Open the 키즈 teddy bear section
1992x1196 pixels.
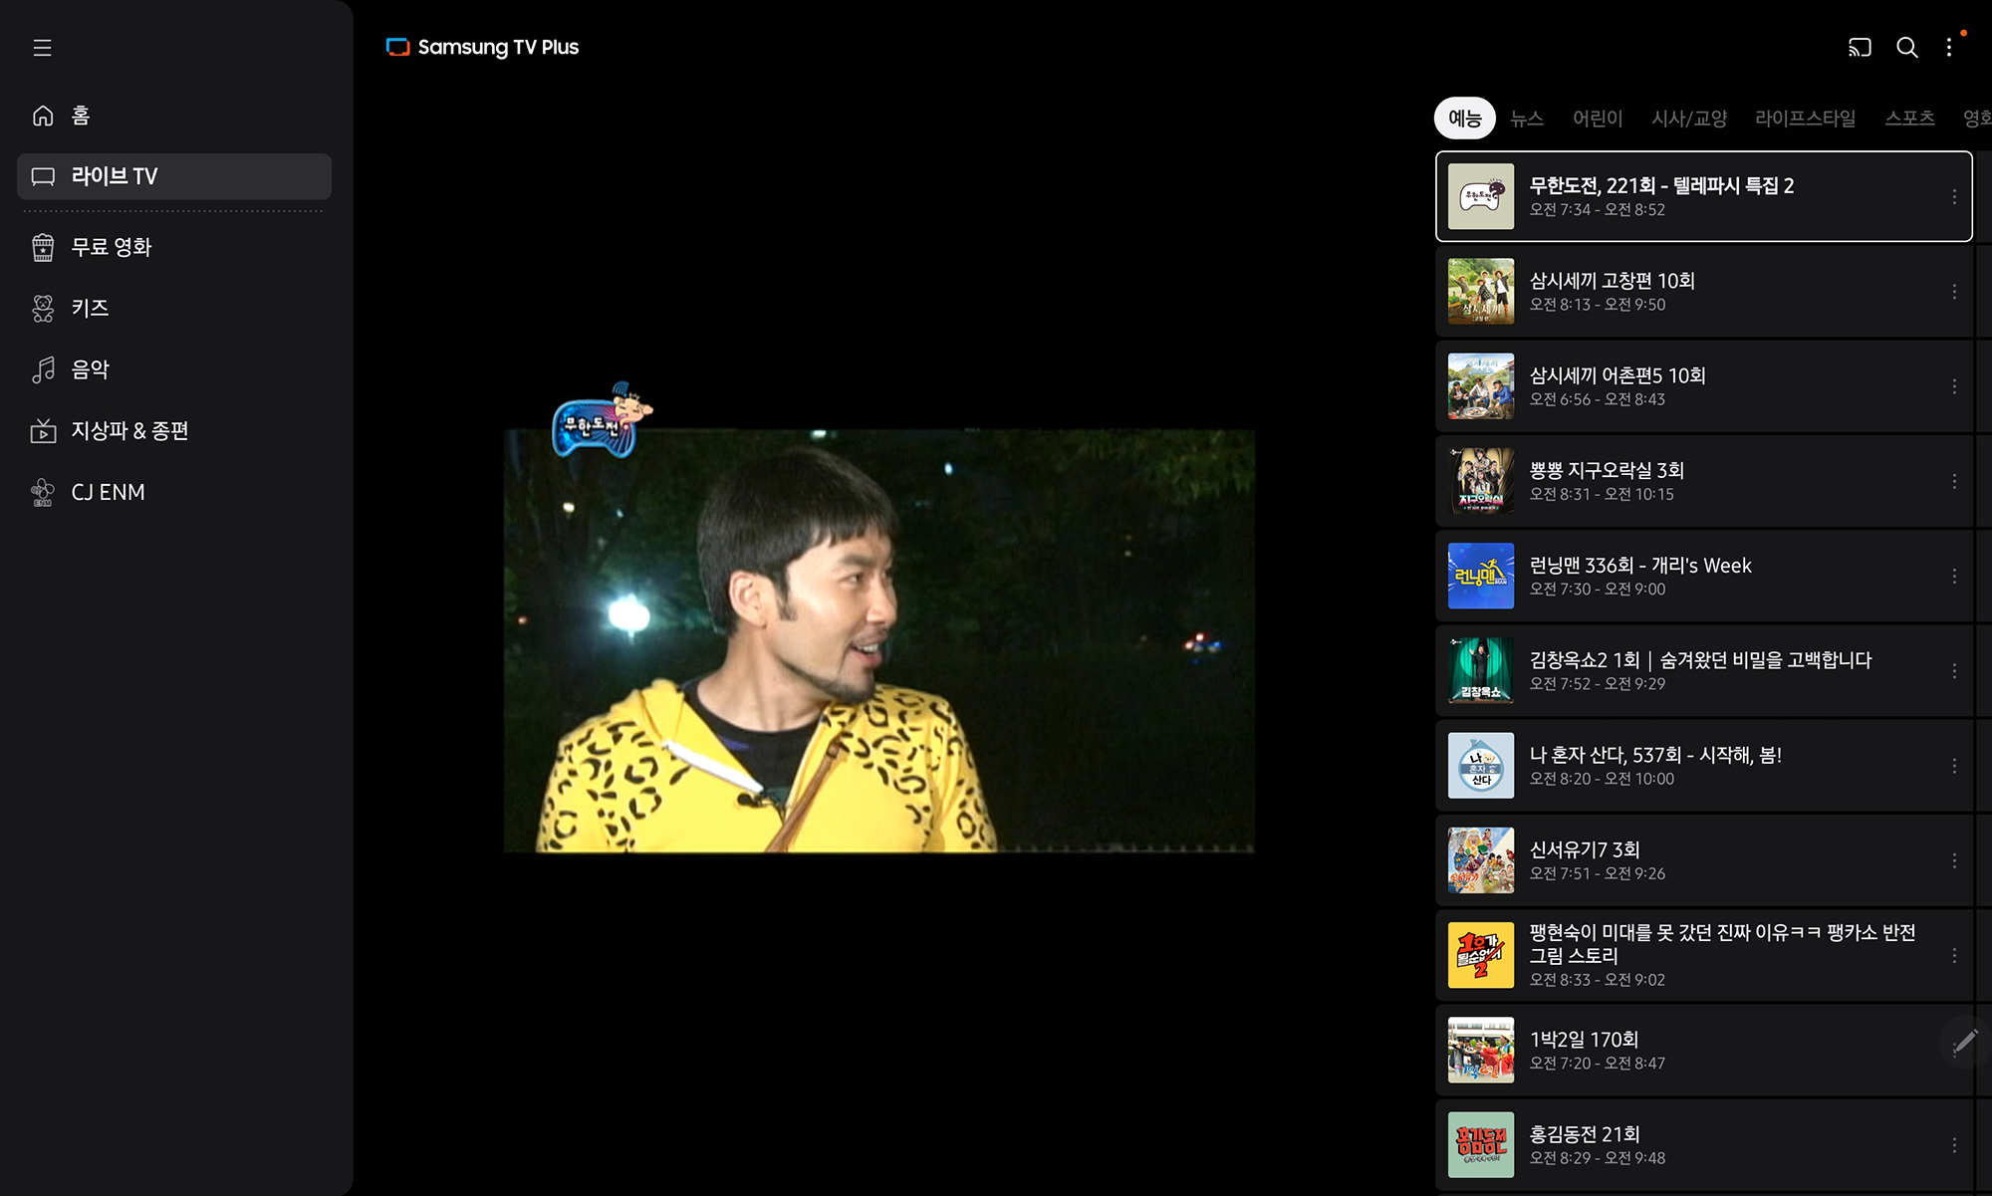click(x=90, y=308)
